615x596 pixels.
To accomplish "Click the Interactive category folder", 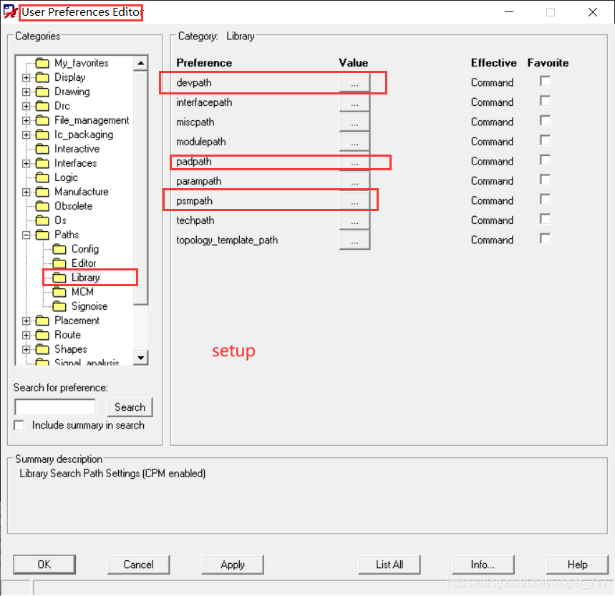I will [x=42, y=149].
